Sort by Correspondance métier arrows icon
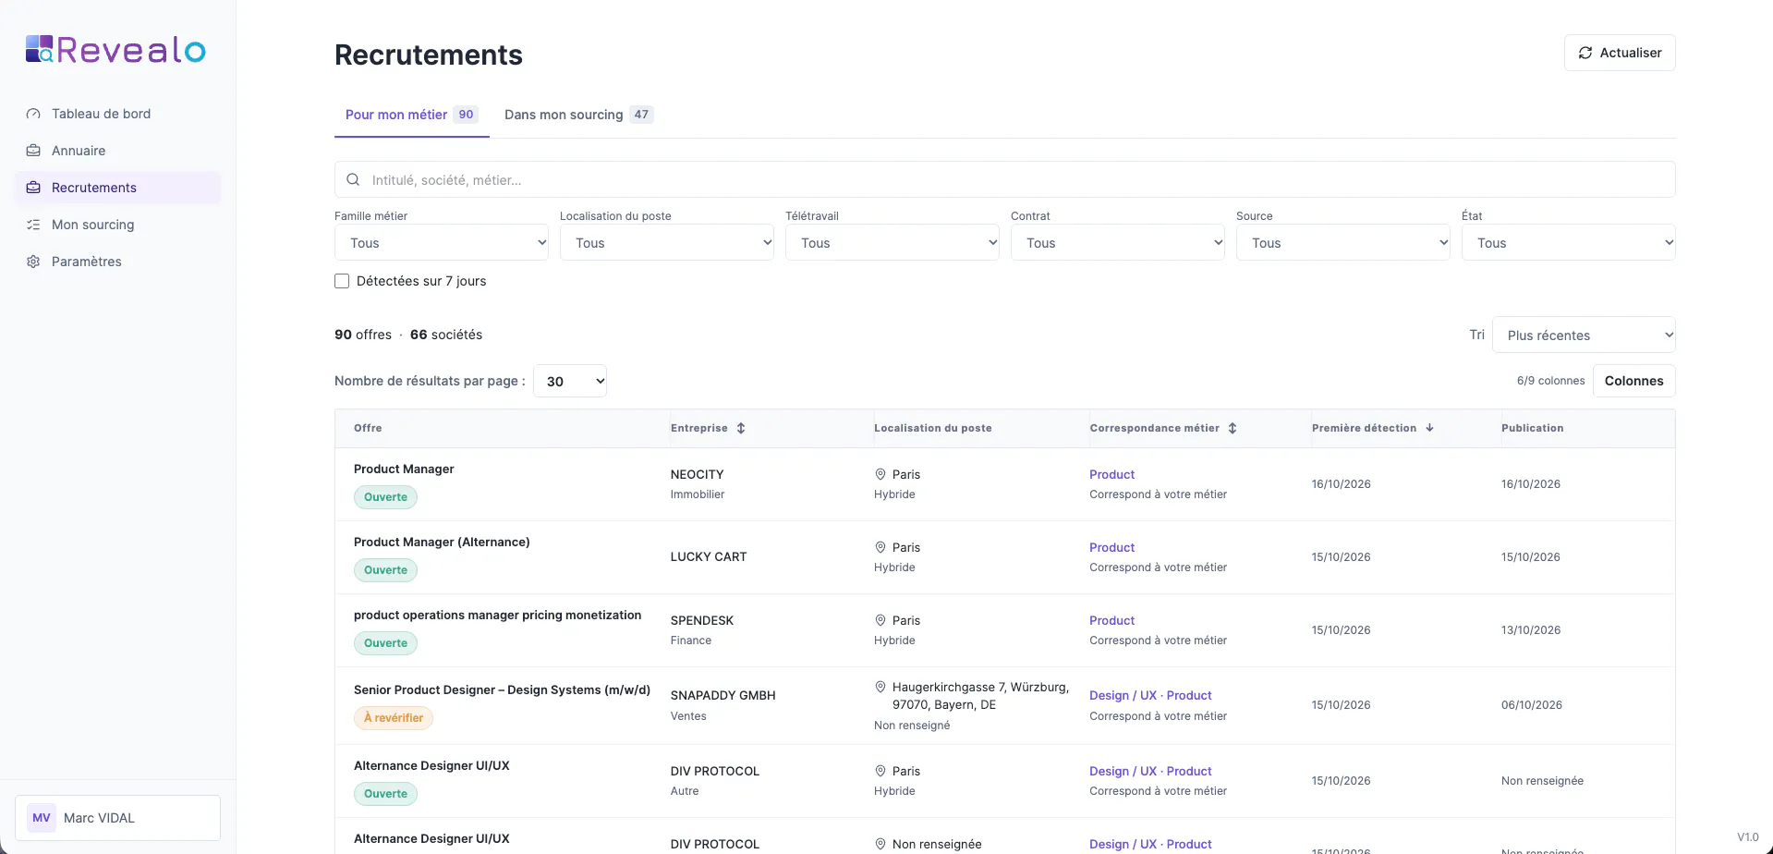Image resolution: width=1773 pixels, height=854 pixels. tap(1233, 428)
